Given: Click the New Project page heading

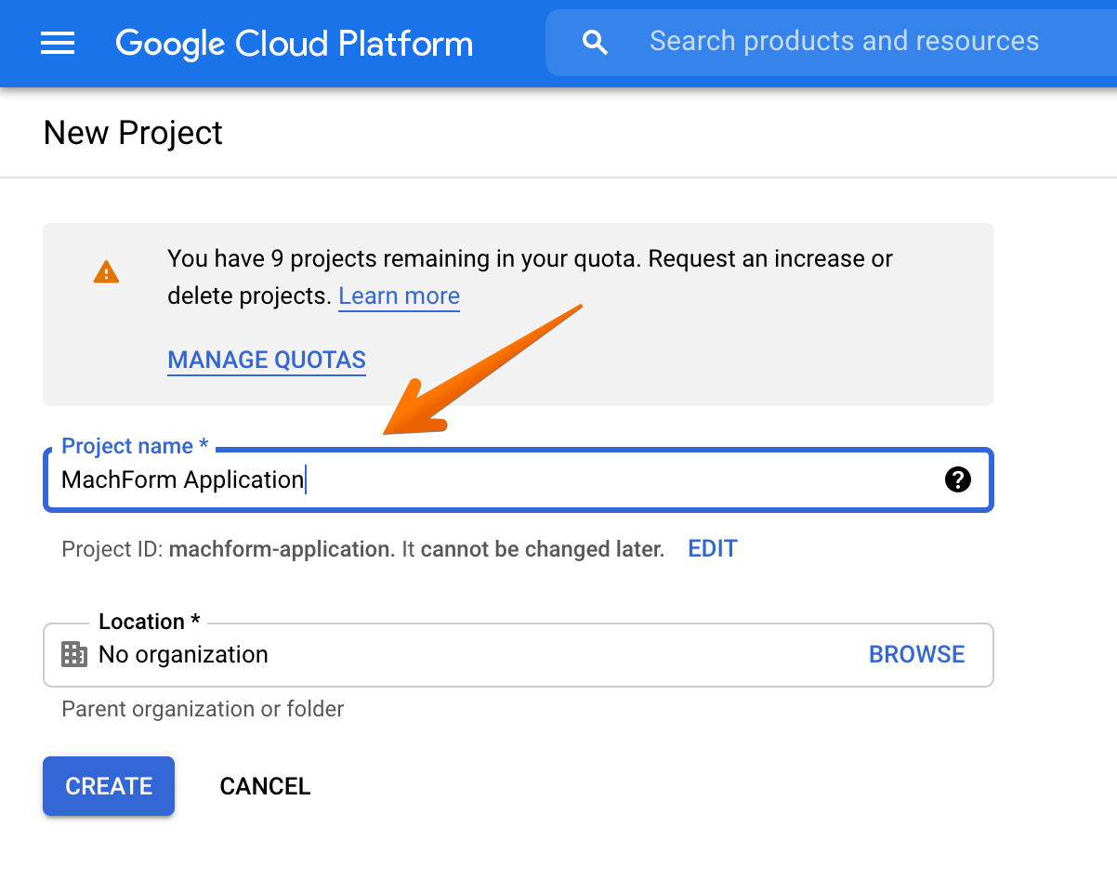Looking at the screenshot, I should [133, 133].
